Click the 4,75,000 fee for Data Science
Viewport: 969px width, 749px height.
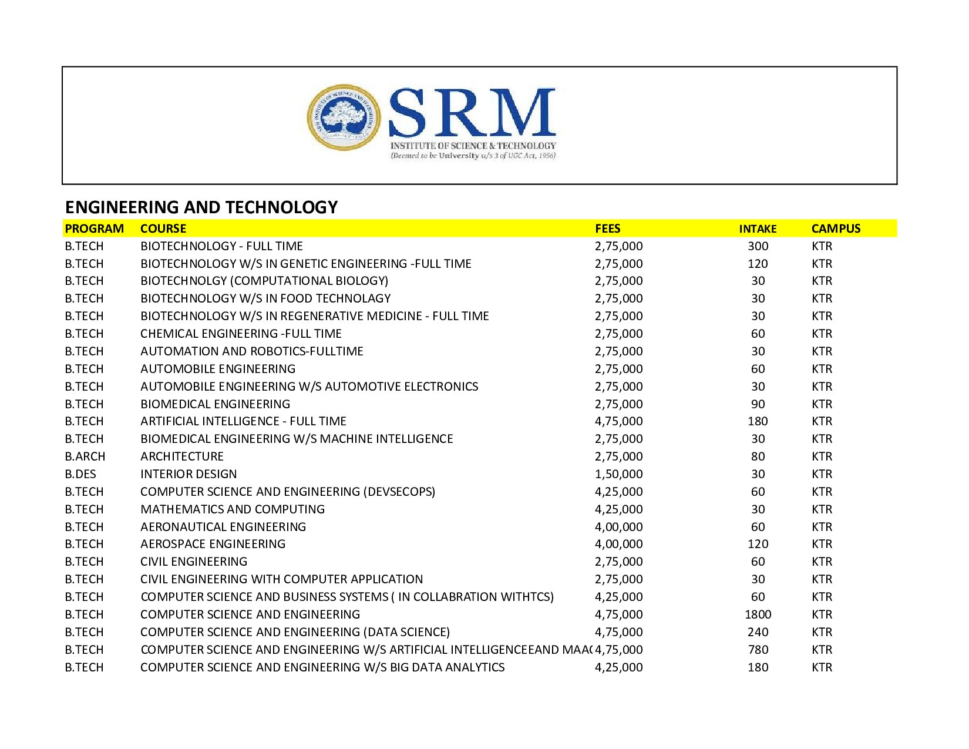618,632
